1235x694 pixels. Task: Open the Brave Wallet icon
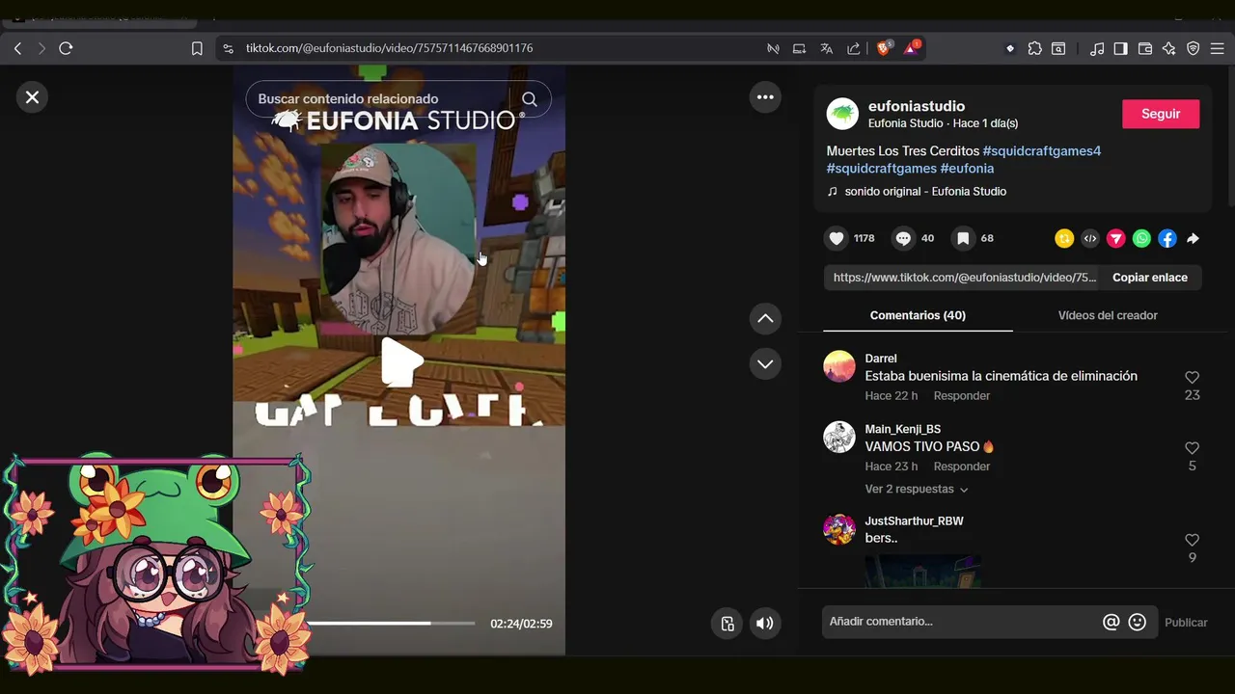1145,48
